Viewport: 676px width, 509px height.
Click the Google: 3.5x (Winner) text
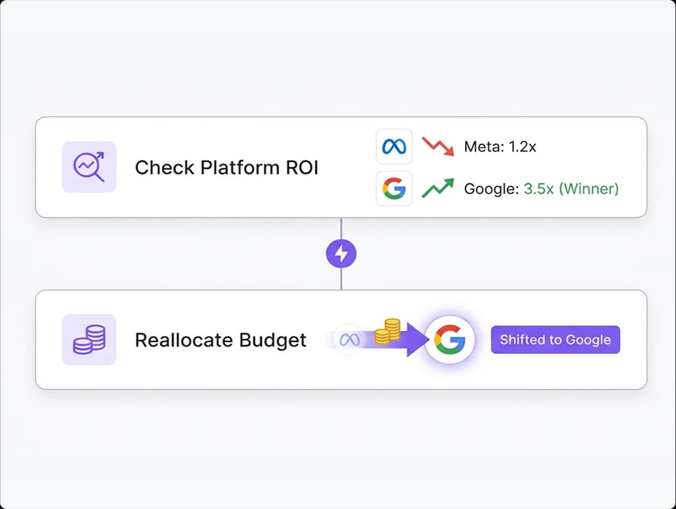[x=541, y=189]
